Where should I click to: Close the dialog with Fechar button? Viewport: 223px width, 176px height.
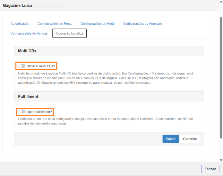[210, 169]
